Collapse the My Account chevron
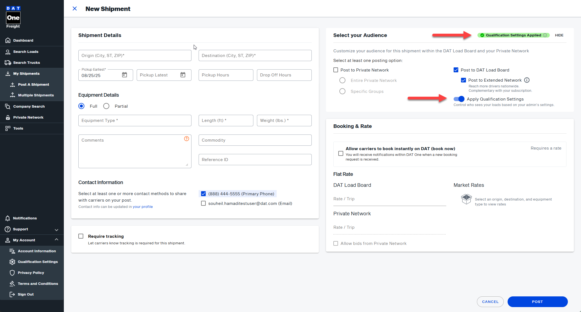The image size is (581, 312). point(56,239)
